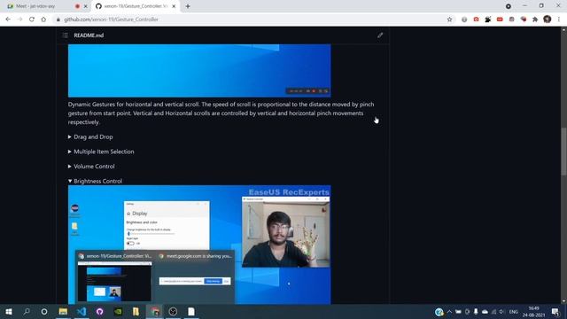The image size is (567, 319).
Task: Show hidden system tray icons
Action: (x=449, y=311)
